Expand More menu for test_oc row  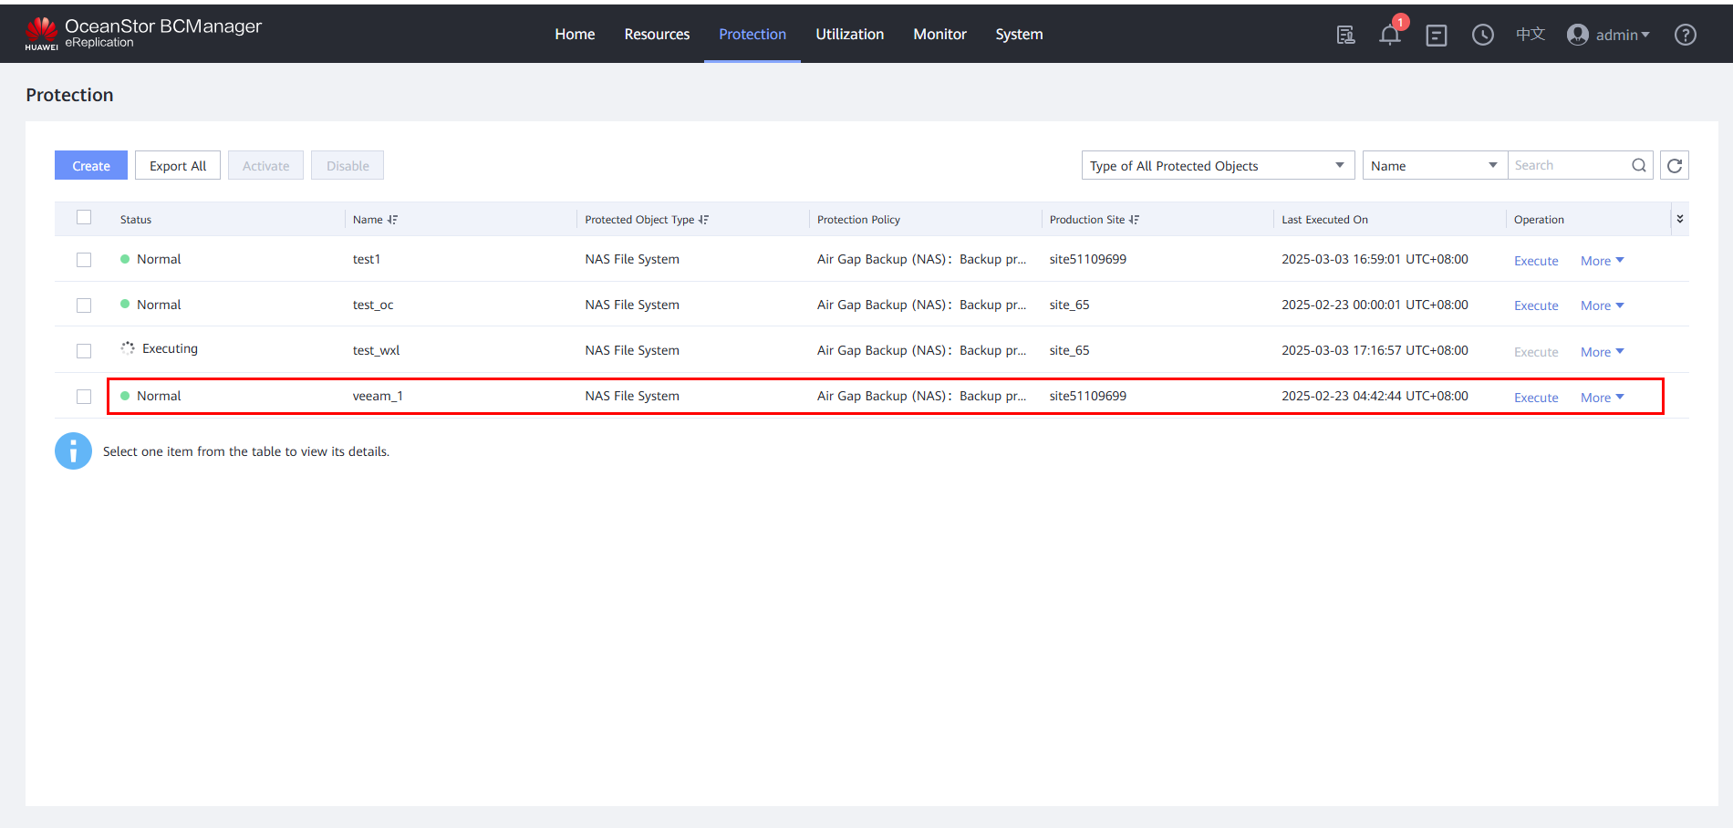[1602, 306]
